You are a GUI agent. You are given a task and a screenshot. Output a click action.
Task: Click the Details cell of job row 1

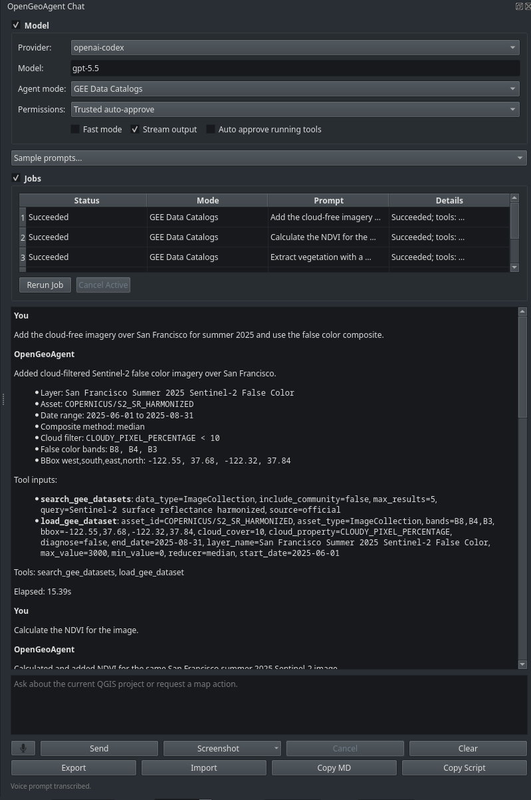[x=449, y=217]
